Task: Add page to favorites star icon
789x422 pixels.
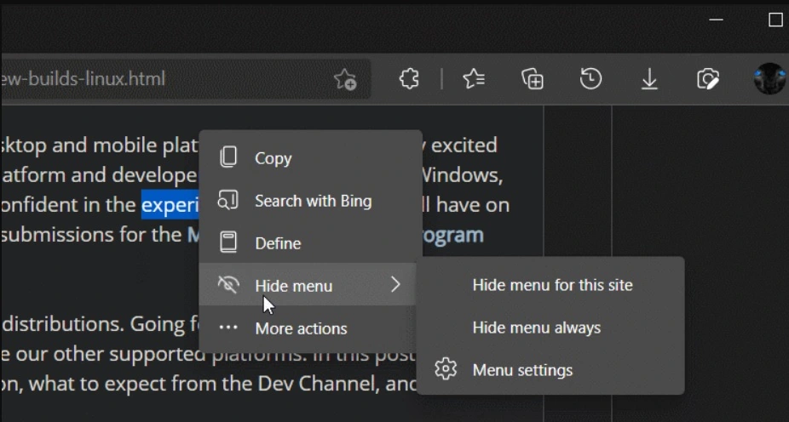Action: click(x=345, y=79)
